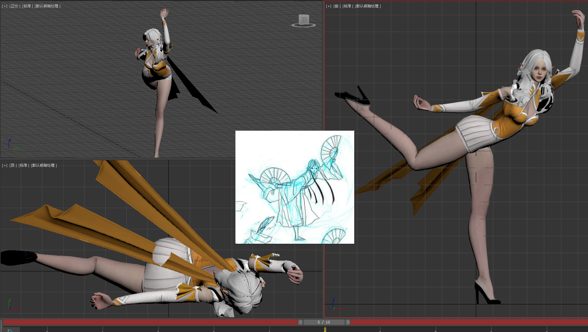
Task: Step to previous frame with time slider left arrow
Action: pyautogui.click(x=300, y=322)
